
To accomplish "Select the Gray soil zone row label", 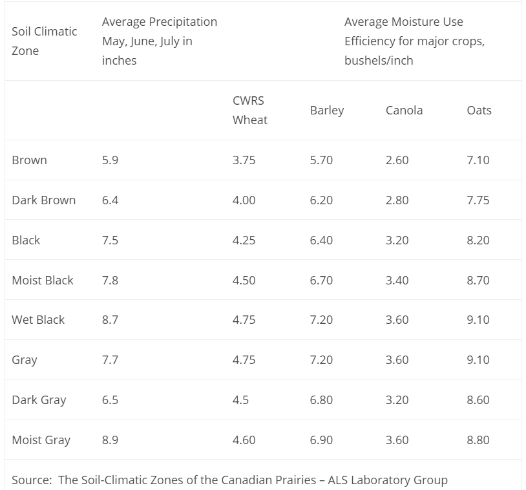I will tap(25, 360).
